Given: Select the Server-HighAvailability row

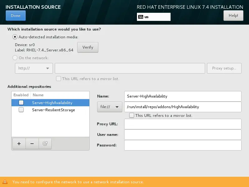Looking at the screenshot, I should pyautogui.click(x=50, y=103).
